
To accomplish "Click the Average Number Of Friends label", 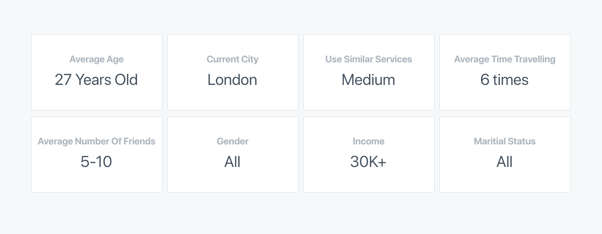I will click(97, 141).
